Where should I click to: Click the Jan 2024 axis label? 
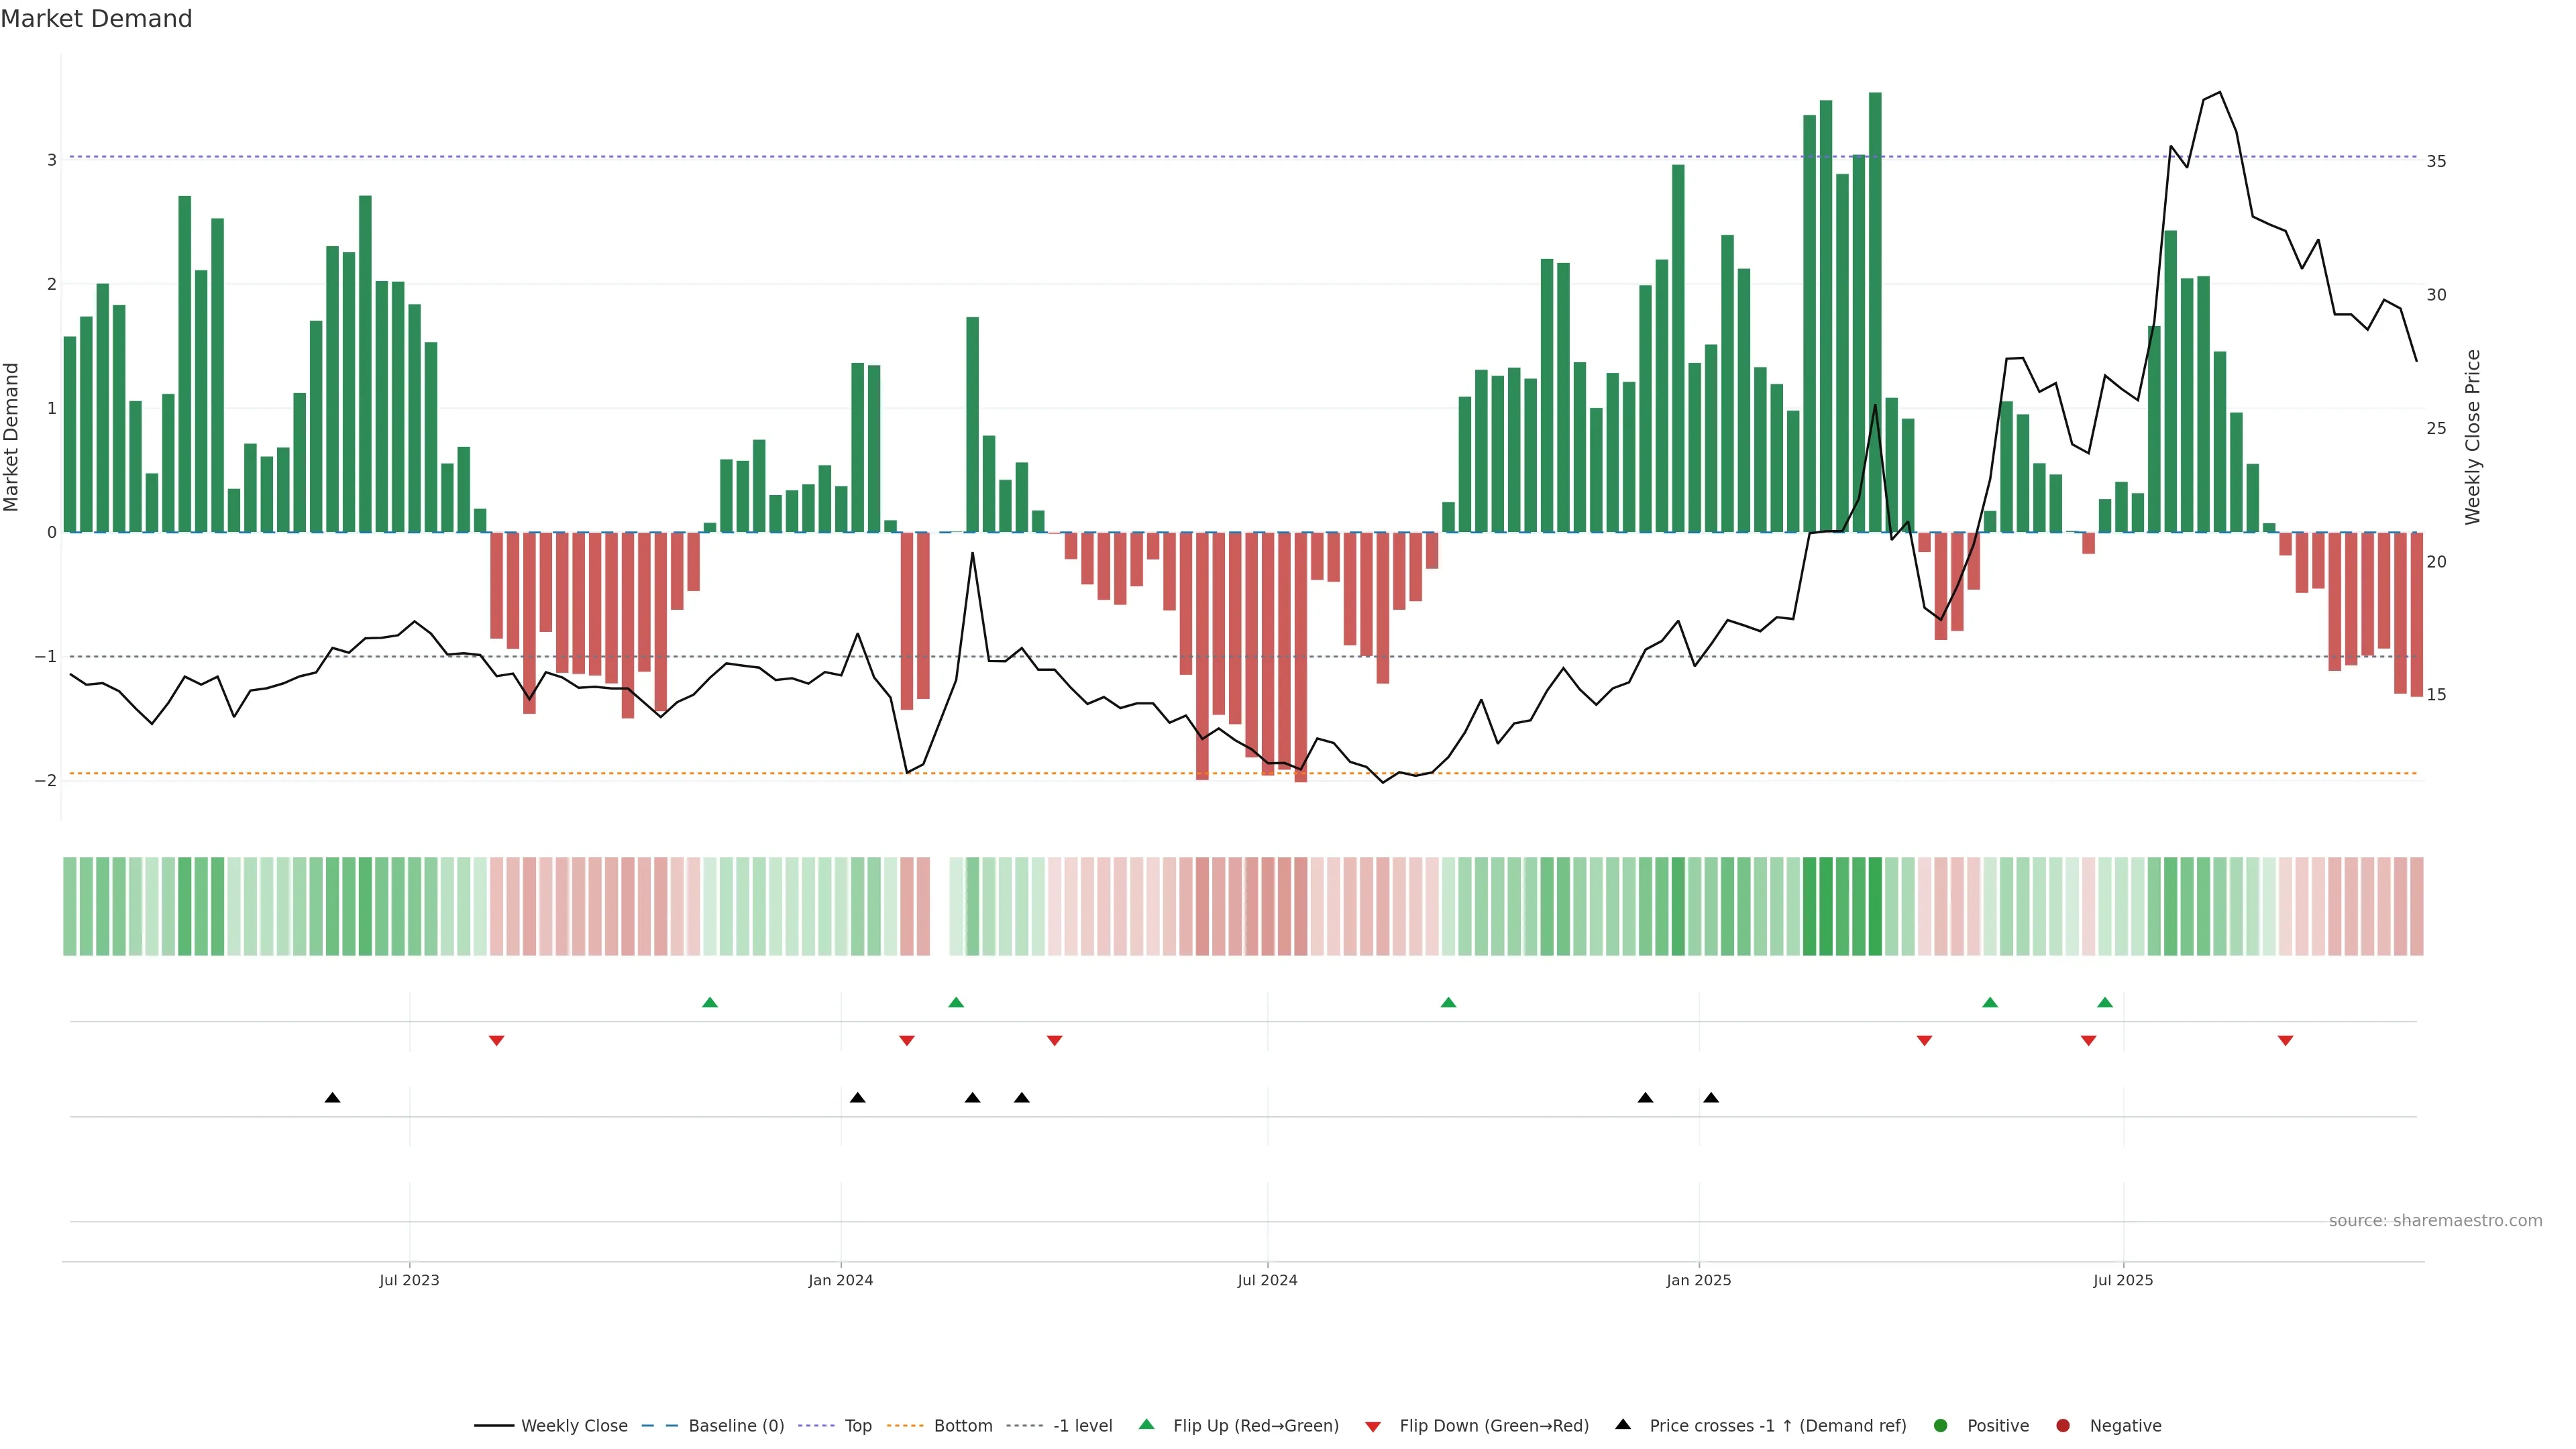click(840, 1280)
